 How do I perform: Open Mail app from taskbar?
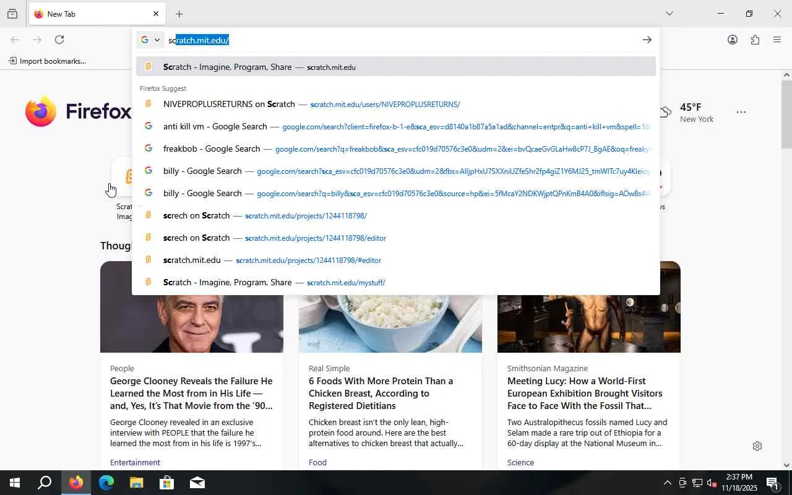[x=197, y=483]
